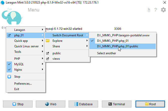Click the external link icon beside views
This screenshot has height=111, width=168.
coord(48,59)
